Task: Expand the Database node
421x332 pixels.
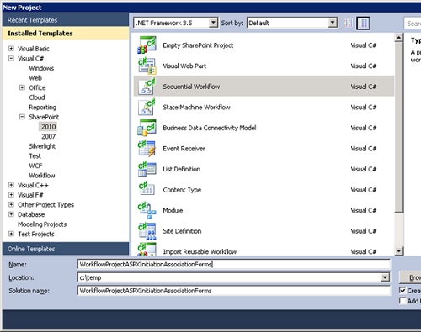Action: click(x=11, y=214)
